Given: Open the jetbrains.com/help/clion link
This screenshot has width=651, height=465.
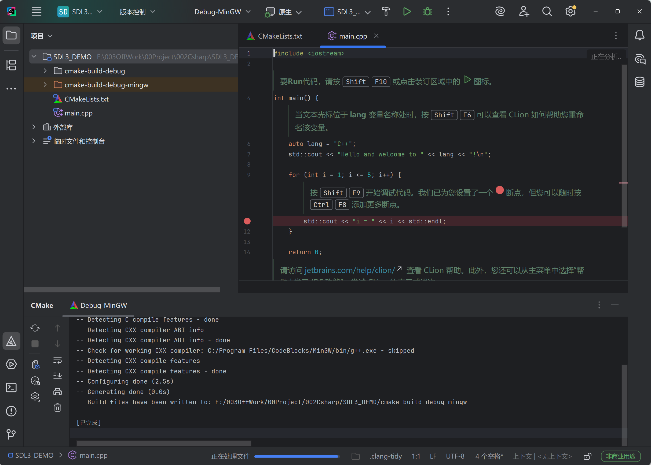Looking at the screenshot, I should pos(350,270).
